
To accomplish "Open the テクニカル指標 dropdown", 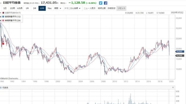I will tap(72, 8).
